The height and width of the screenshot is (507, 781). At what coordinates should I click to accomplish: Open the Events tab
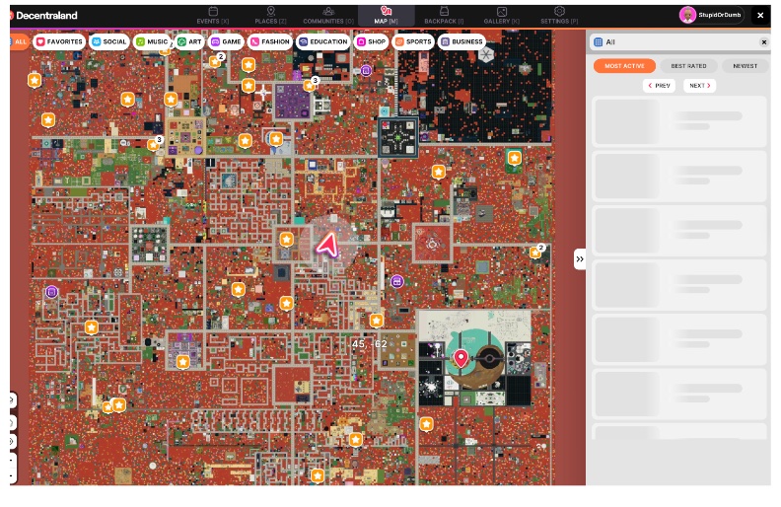click(x=213, y=16)
